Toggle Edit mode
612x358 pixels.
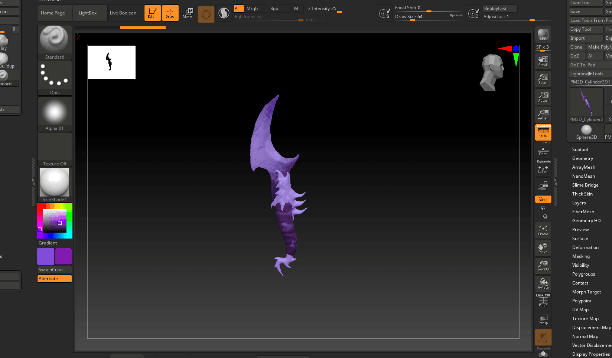[x=152, y=13]
